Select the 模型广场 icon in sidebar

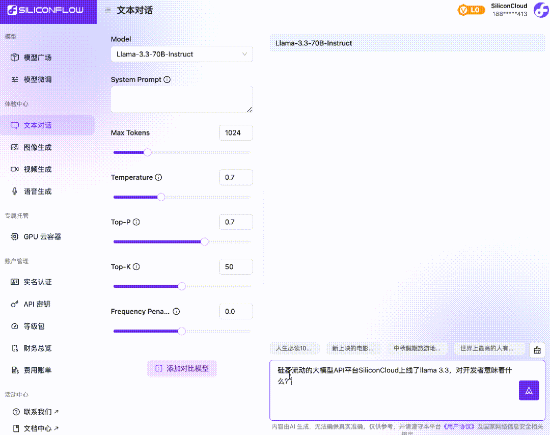pos(14,57)
